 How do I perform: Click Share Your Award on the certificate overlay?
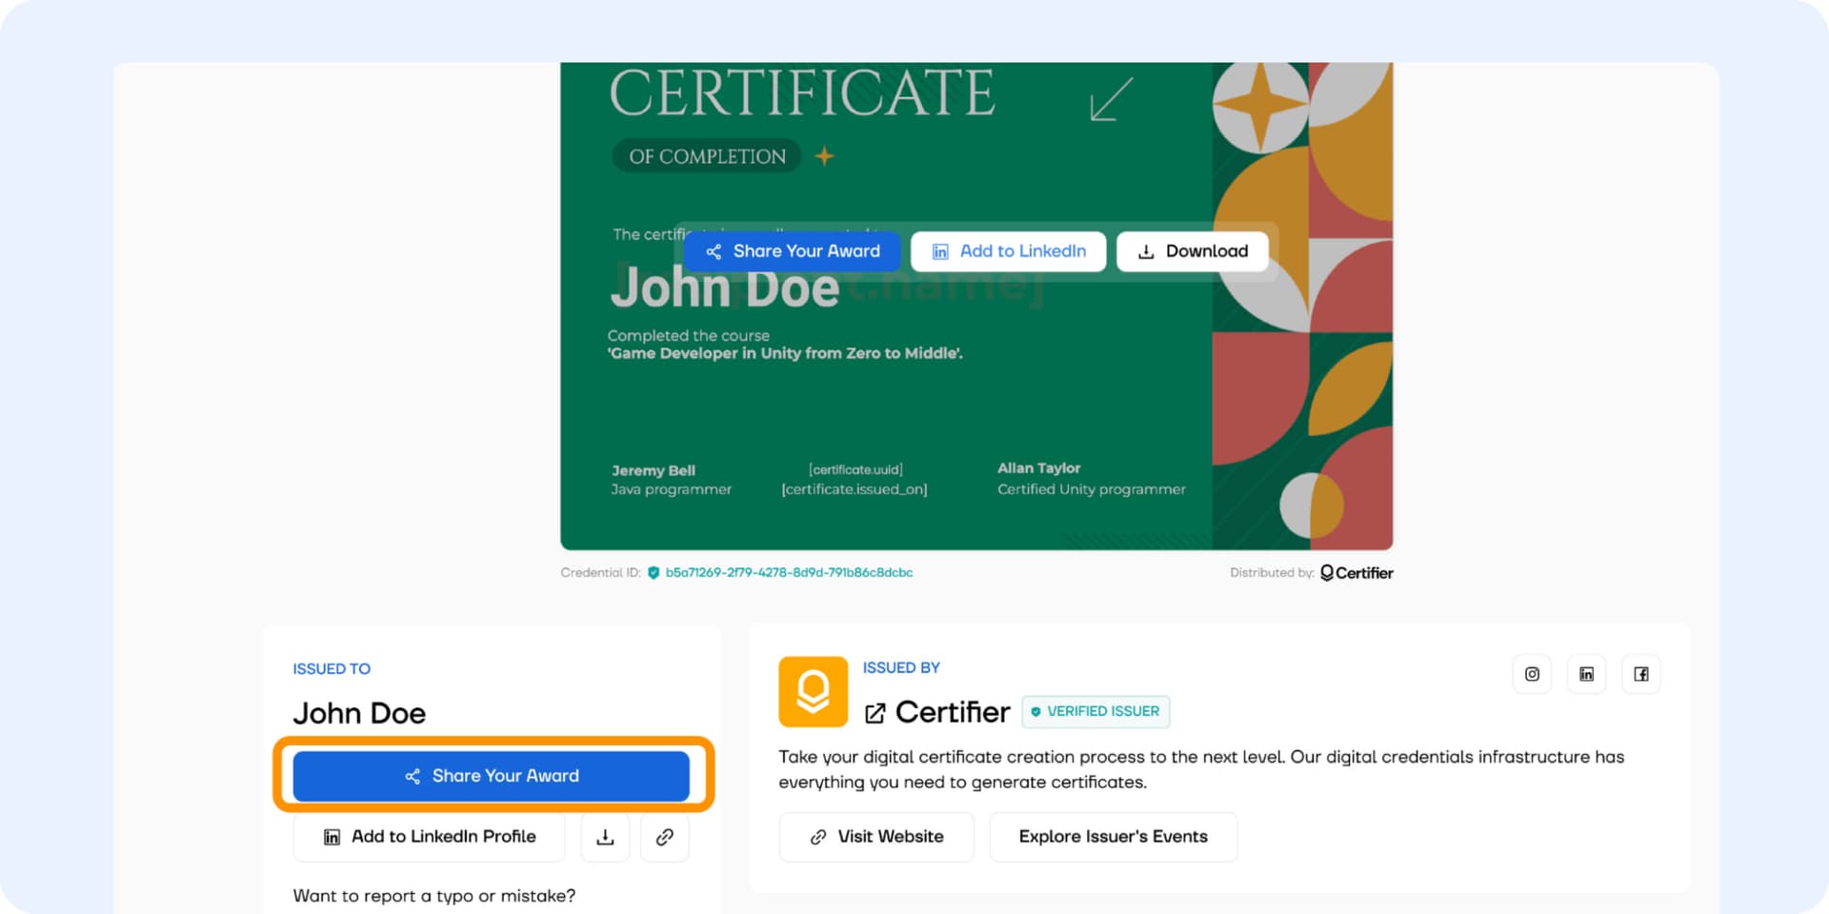click(x=791, y=250)
